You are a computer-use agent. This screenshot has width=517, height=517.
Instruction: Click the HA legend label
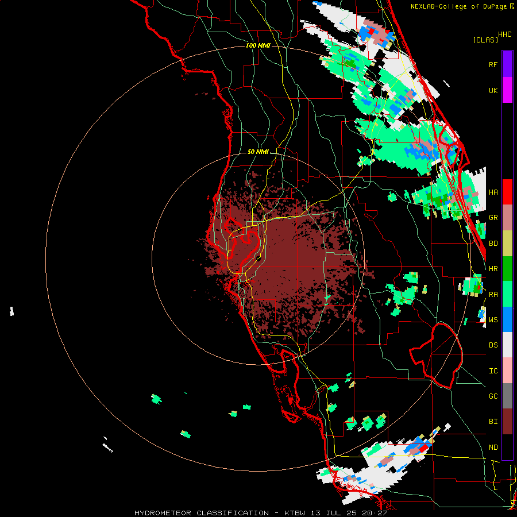point(493,192)
